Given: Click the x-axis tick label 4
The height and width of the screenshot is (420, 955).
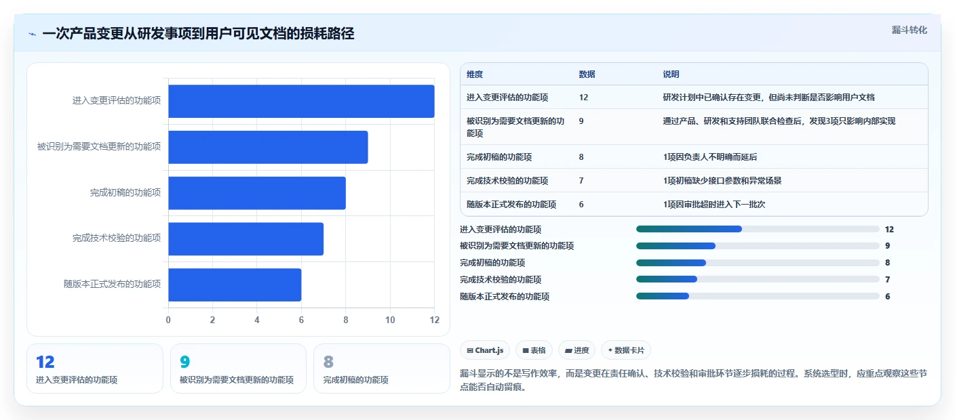Looking at the screenshot, I should [257, 320].
